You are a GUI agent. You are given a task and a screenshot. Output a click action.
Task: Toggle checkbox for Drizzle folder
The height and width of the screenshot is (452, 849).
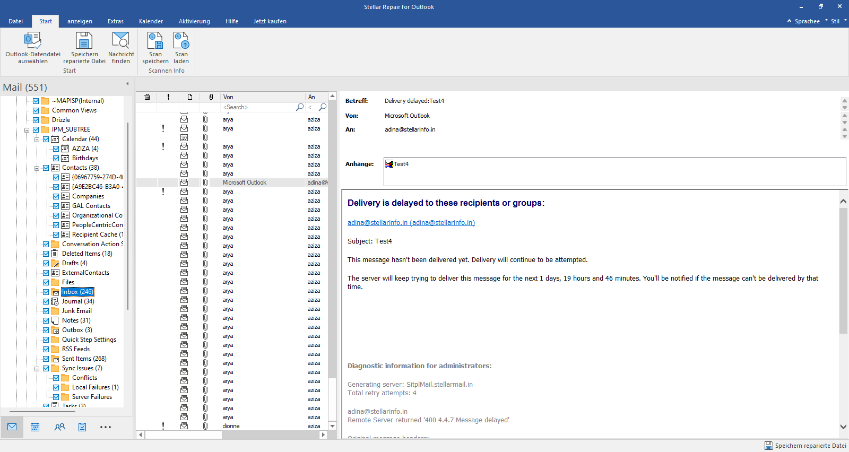click(36, 120)
